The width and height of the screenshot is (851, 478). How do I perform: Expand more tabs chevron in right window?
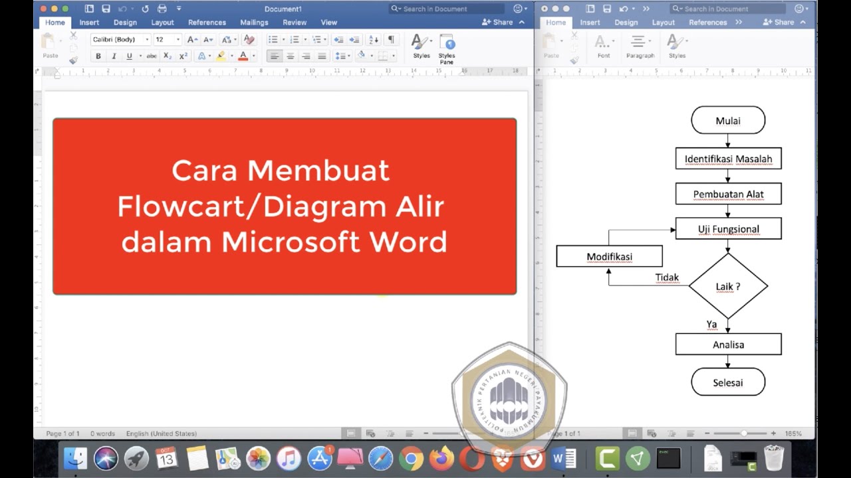coord(739,22)
